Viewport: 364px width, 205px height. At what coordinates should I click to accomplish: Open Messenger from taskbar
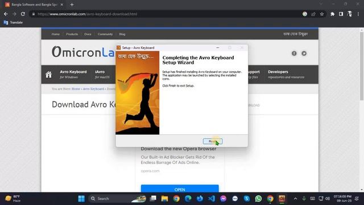coord(224,199)
